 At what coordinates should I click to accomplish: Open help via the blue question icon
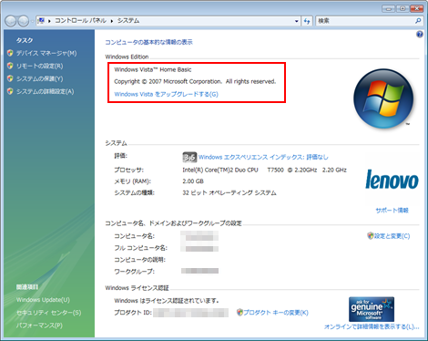pyautogui.click(x=420, y=34)
